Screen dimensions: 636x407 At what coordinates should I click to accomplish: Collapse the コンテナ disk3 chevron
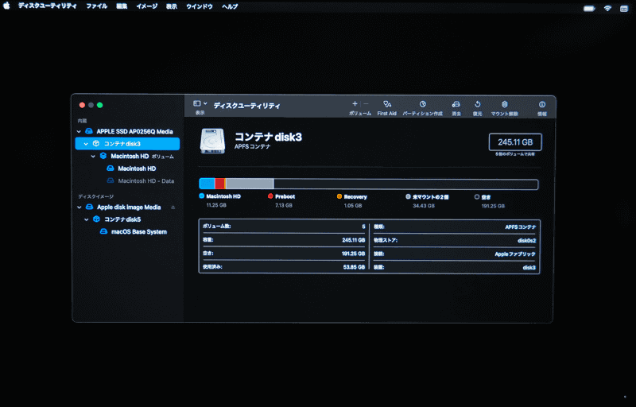click(86, 144)
